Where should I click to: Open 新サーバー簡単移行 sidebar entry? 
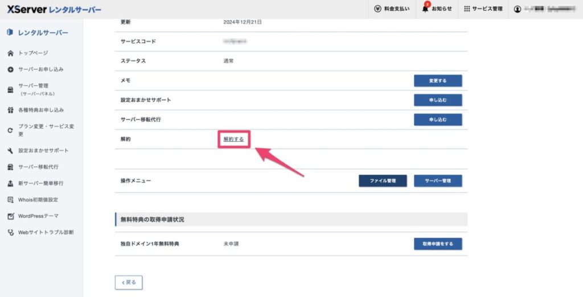coord(41,183)
